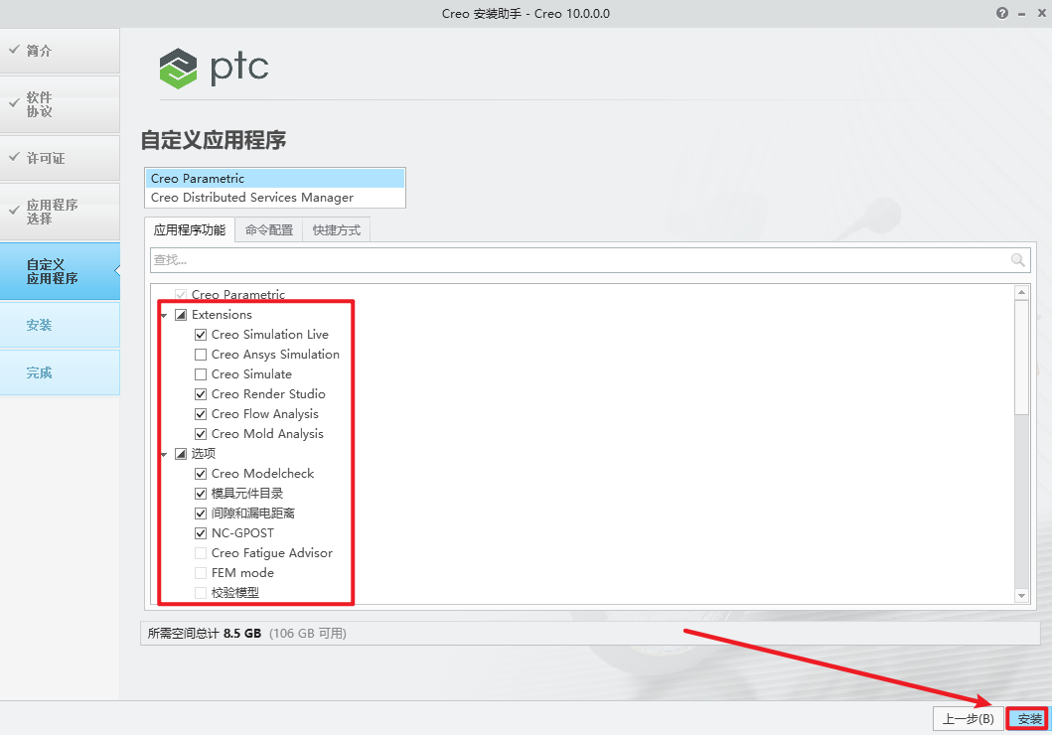Collapse the 选项 tree node
The height and width of the screenshot is (735, 1052).
tap(163, 453)
